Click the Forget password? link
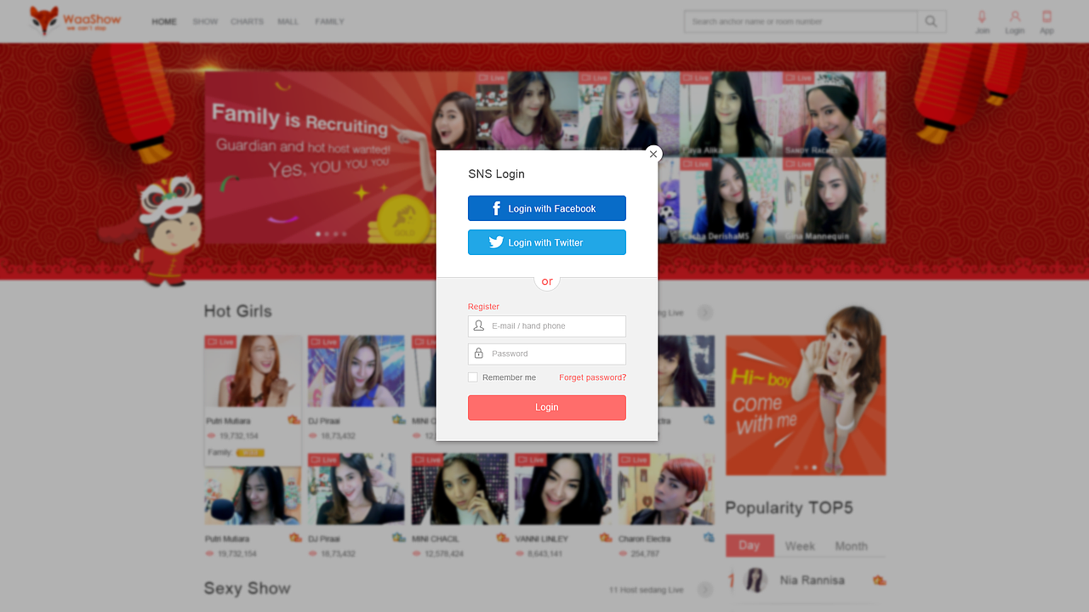 [x=592, y=377]
